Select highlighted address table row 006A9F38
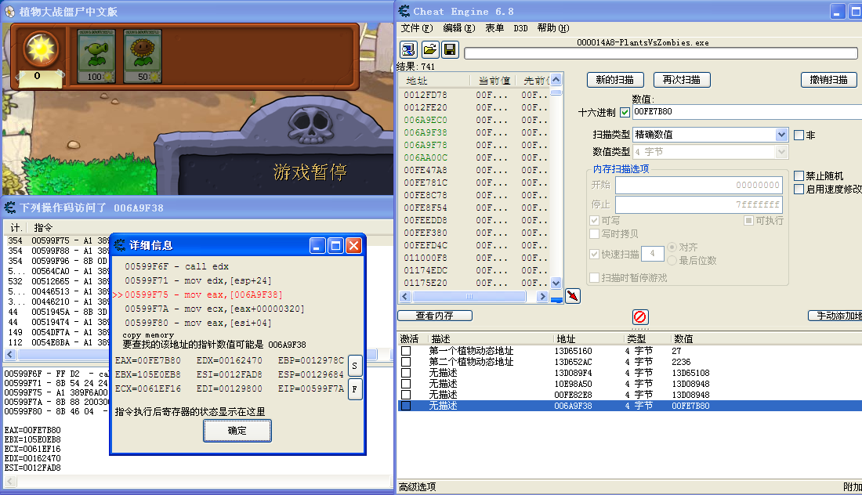 (629, 406)
